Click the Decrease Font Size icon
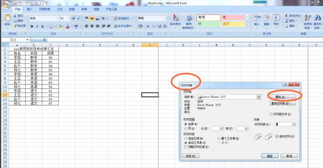Image resolution: width=323 pixels, height=168 pixels. coord(79,19)
